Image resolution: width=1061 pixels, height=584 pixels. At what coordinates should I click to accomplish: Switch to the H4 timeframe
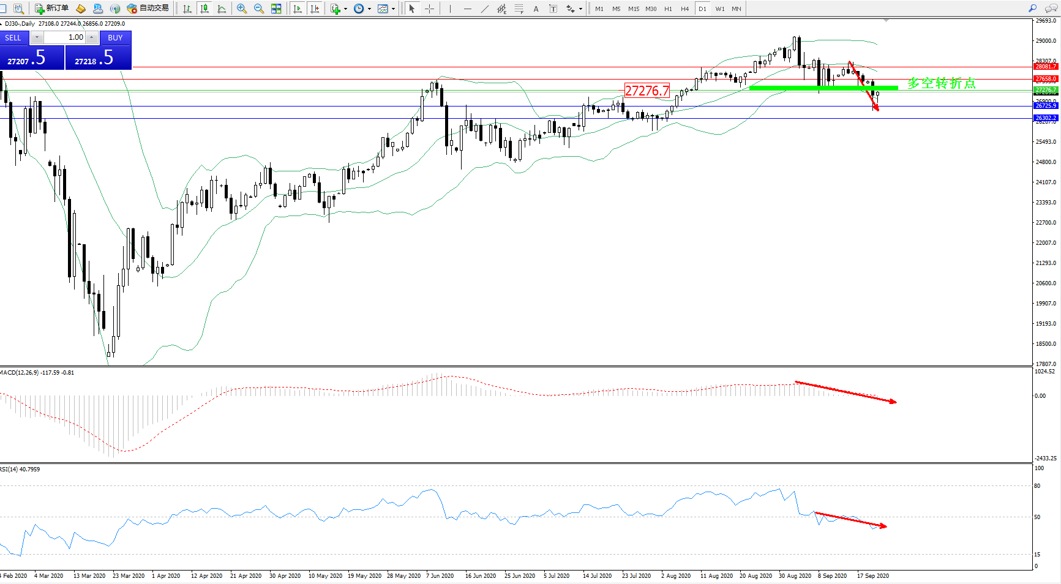(x=684, y=9)
